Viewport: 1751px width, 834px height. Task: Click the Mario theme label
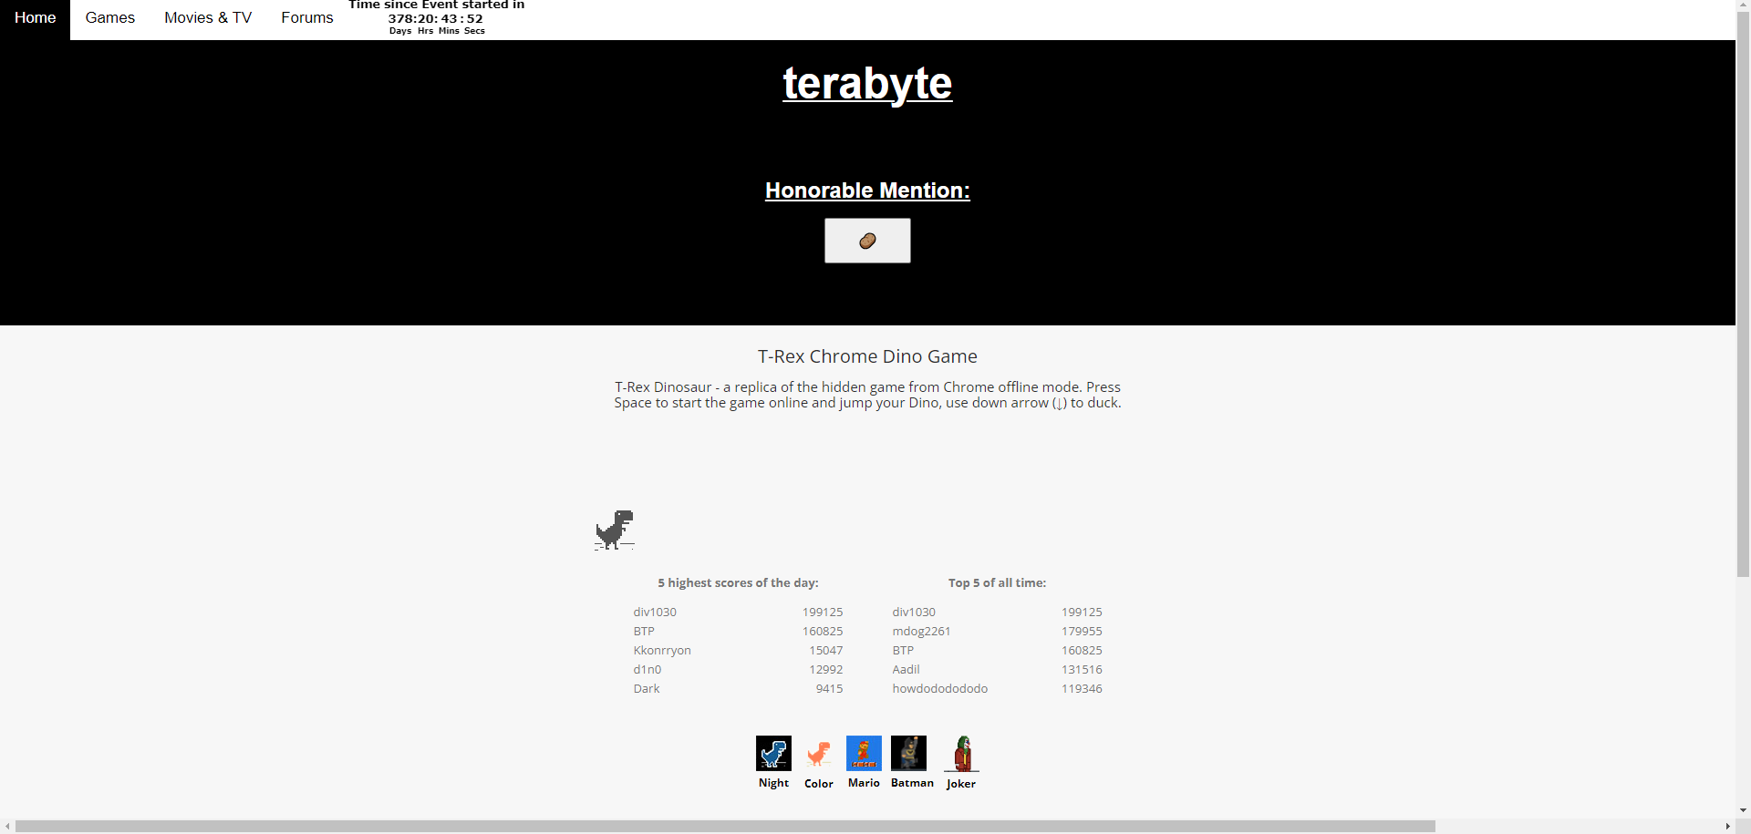pyautogui.click(x=864, y=783)
